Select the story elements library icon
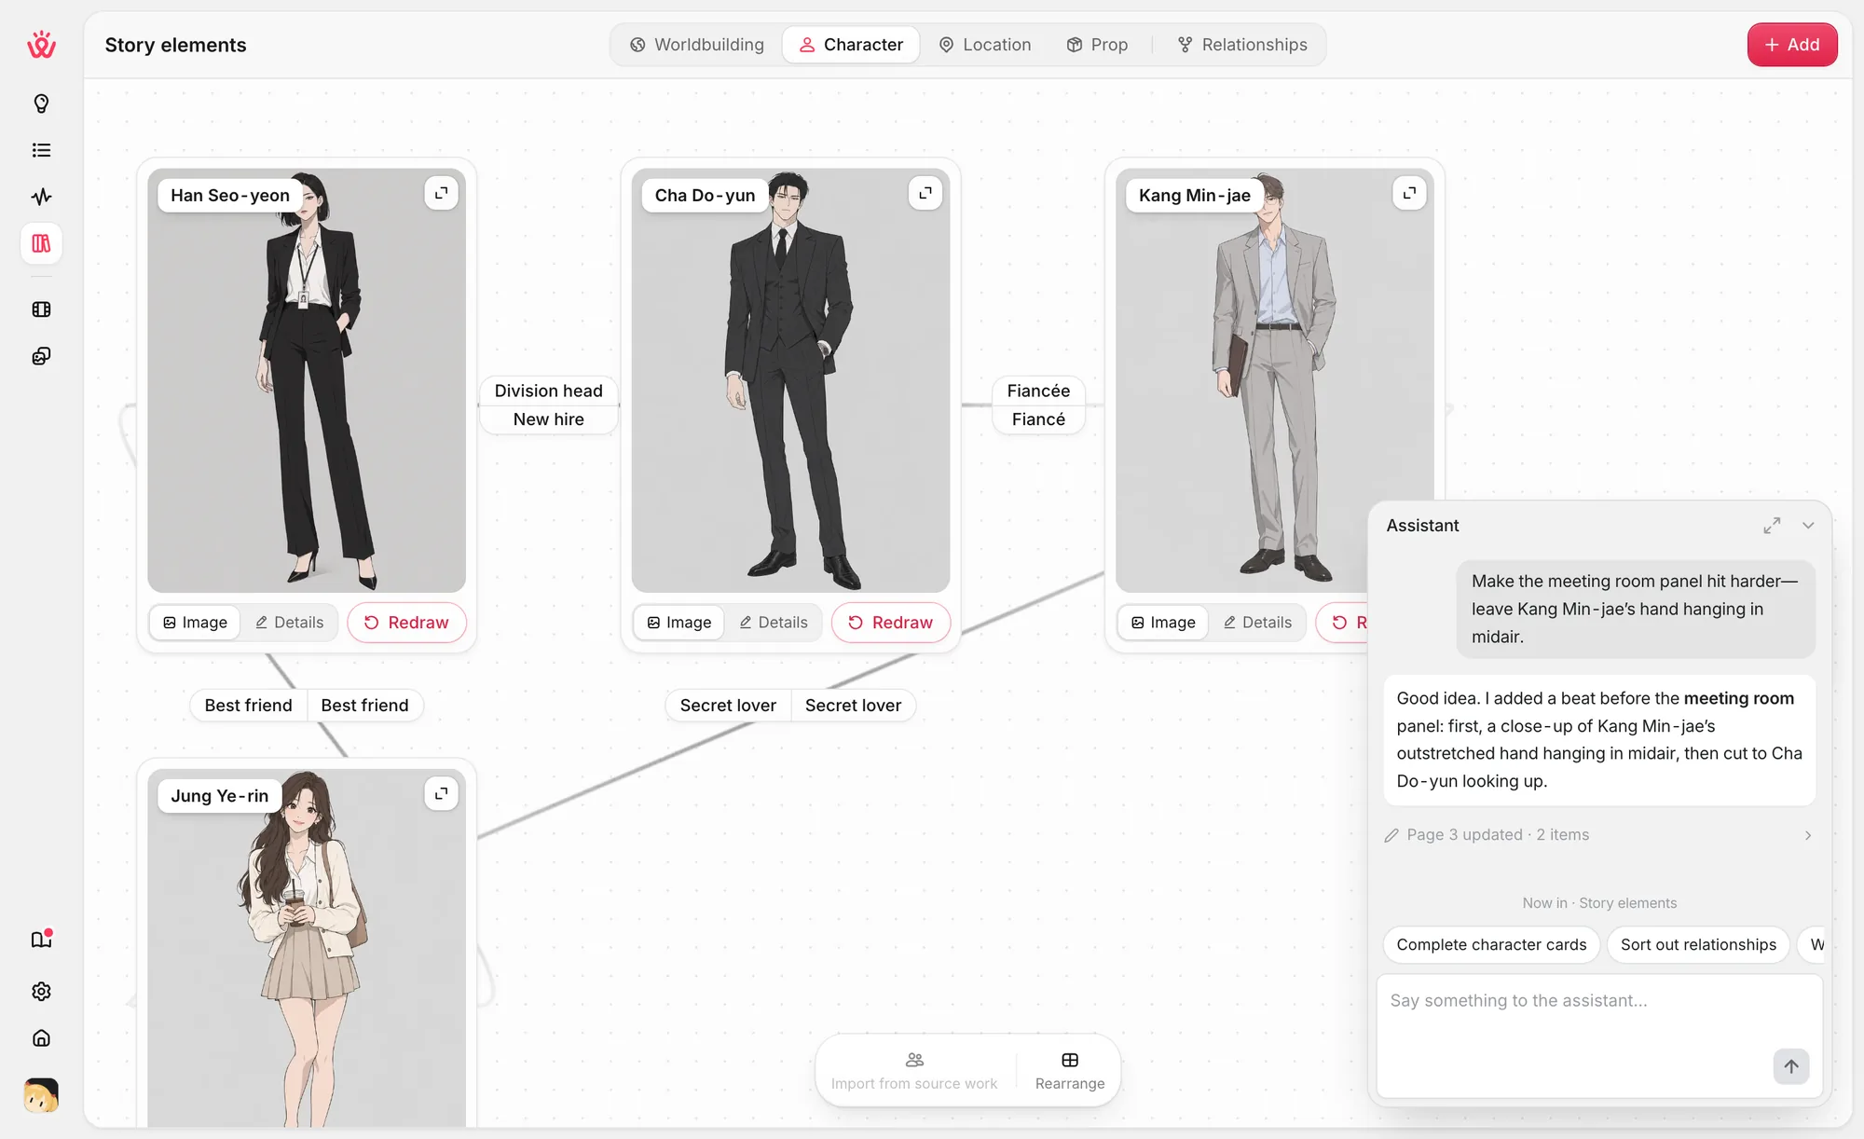The height and width of the screenshot is (1139, 1864). click(41, 243)
